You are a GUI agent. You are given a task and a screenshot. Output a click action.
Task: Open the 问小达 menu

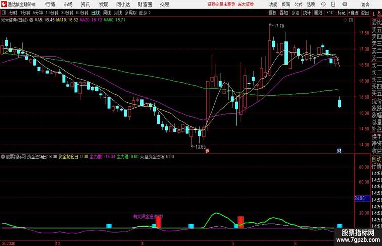pyautogui.click(x=123, y=4)
